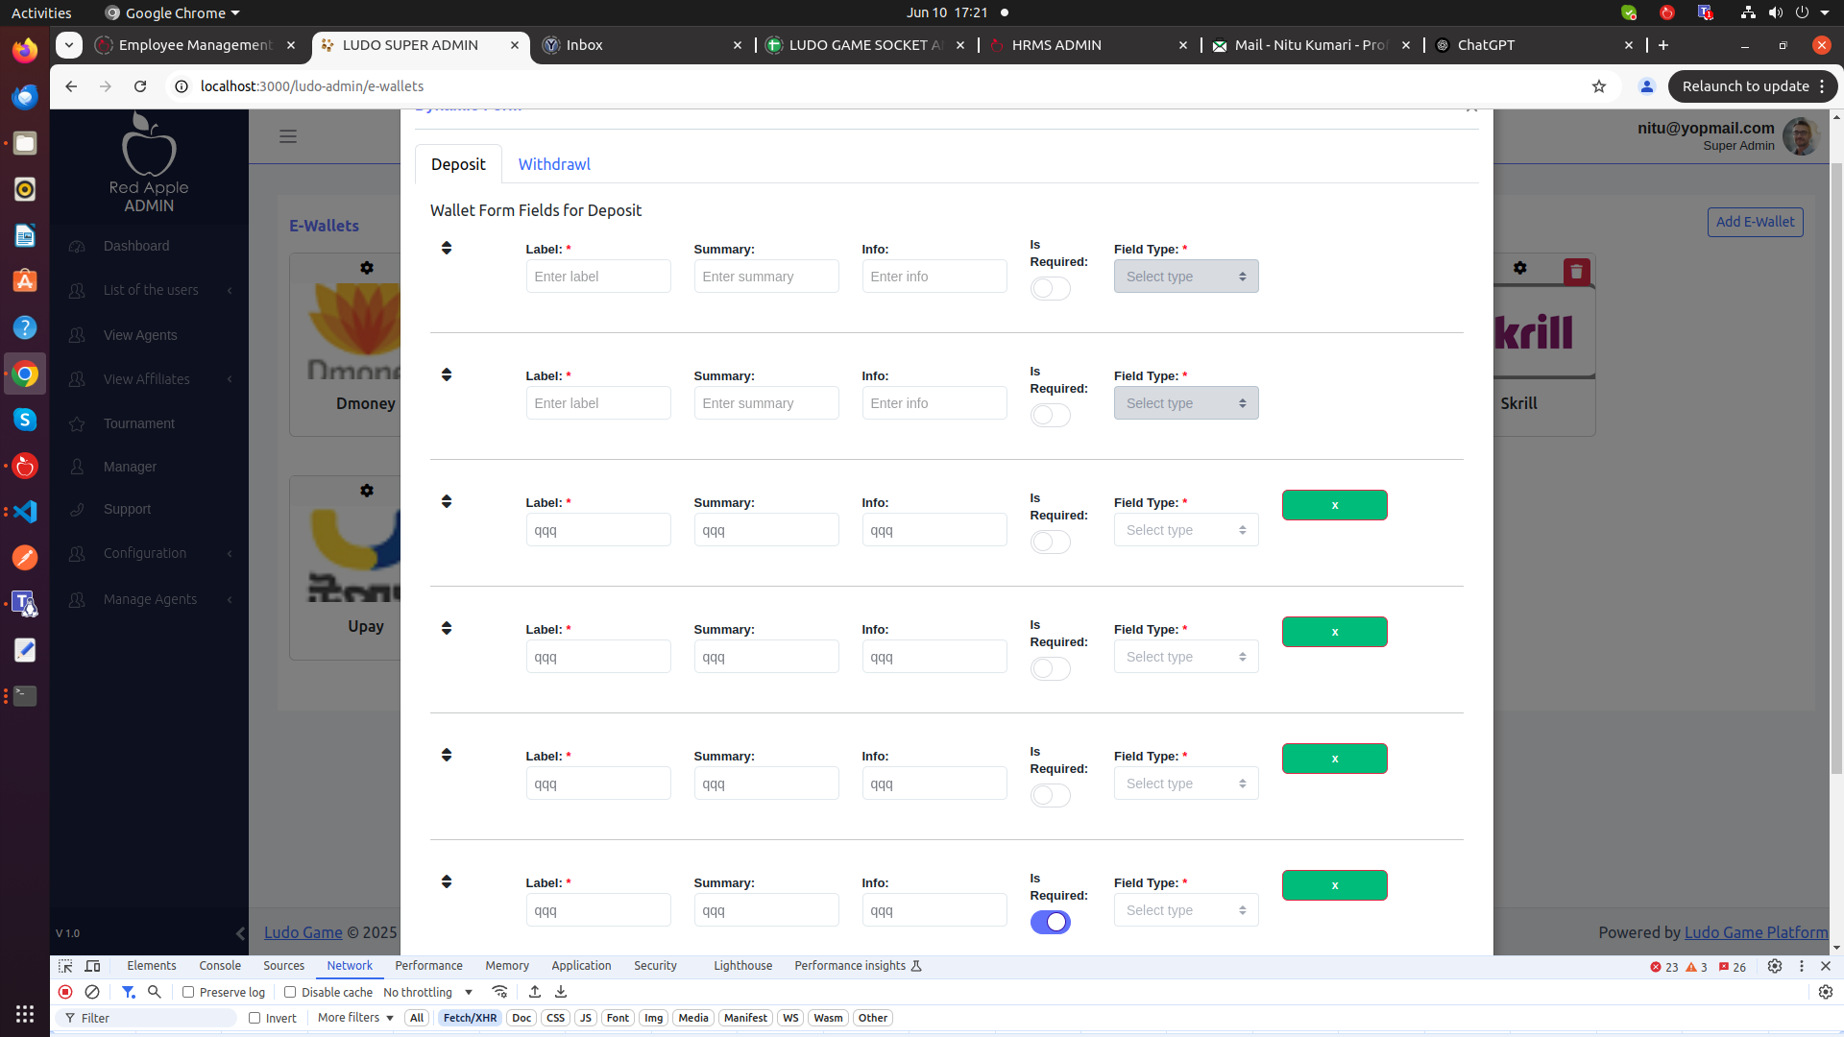The height and width of the screenshot is (1037, 1844).
Task: Click the export HAR download icon
Action: coord(561,992)
